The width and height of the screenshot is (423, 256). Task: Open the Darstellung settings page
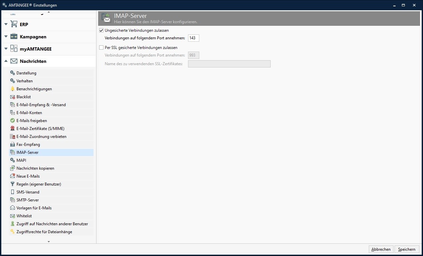point(51,73)
